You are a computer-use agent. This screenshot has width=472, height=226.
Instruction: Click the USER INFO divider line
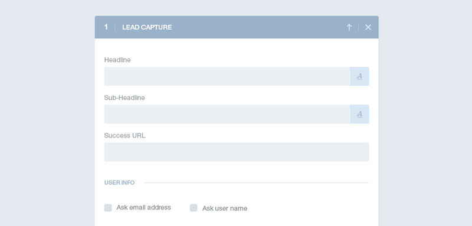[257, 183]
